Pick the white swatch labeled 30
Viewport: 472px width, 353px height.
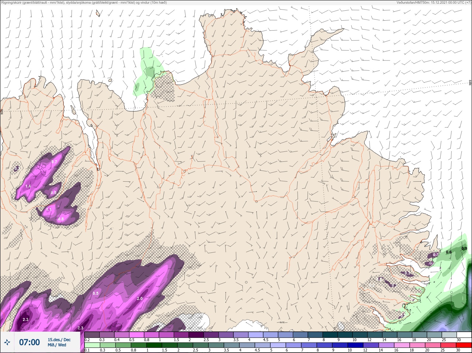(x=464, y=335)
